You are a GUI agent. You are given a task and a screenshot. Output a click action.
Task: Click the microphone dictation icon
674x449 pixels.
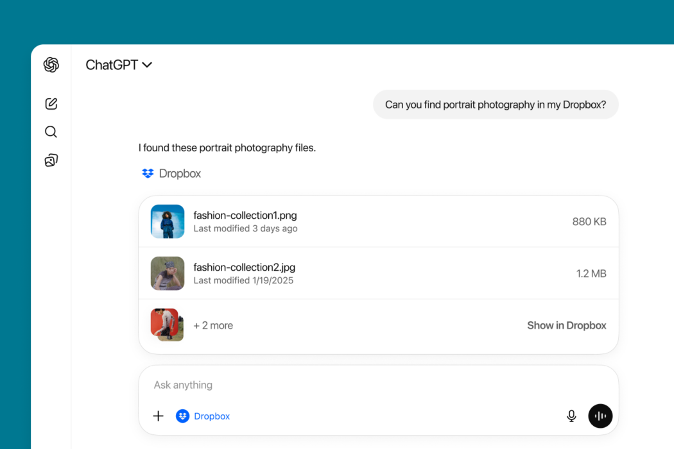(x=571, y=416)
